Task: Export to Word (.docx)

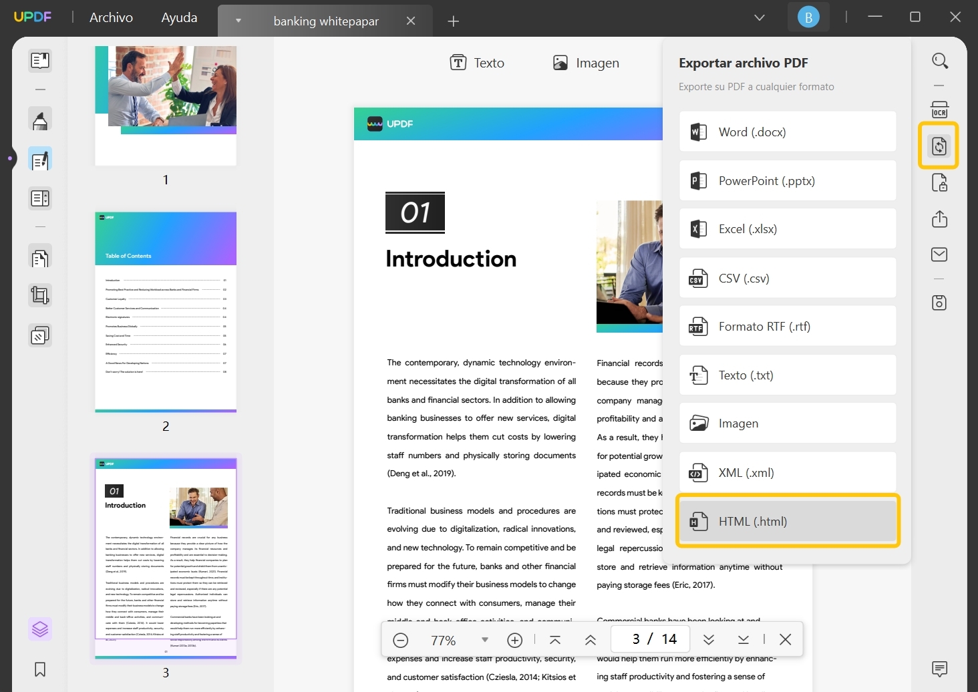Action: click(788, 132)
